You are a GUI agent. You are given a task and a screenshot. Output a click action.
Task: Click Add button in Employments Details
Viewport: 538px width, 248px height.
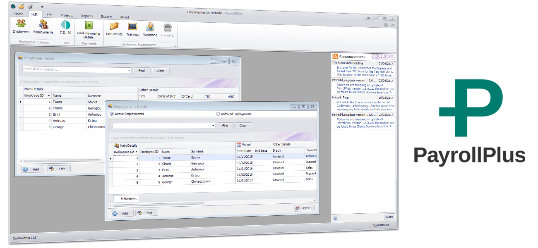pos(122,213)
